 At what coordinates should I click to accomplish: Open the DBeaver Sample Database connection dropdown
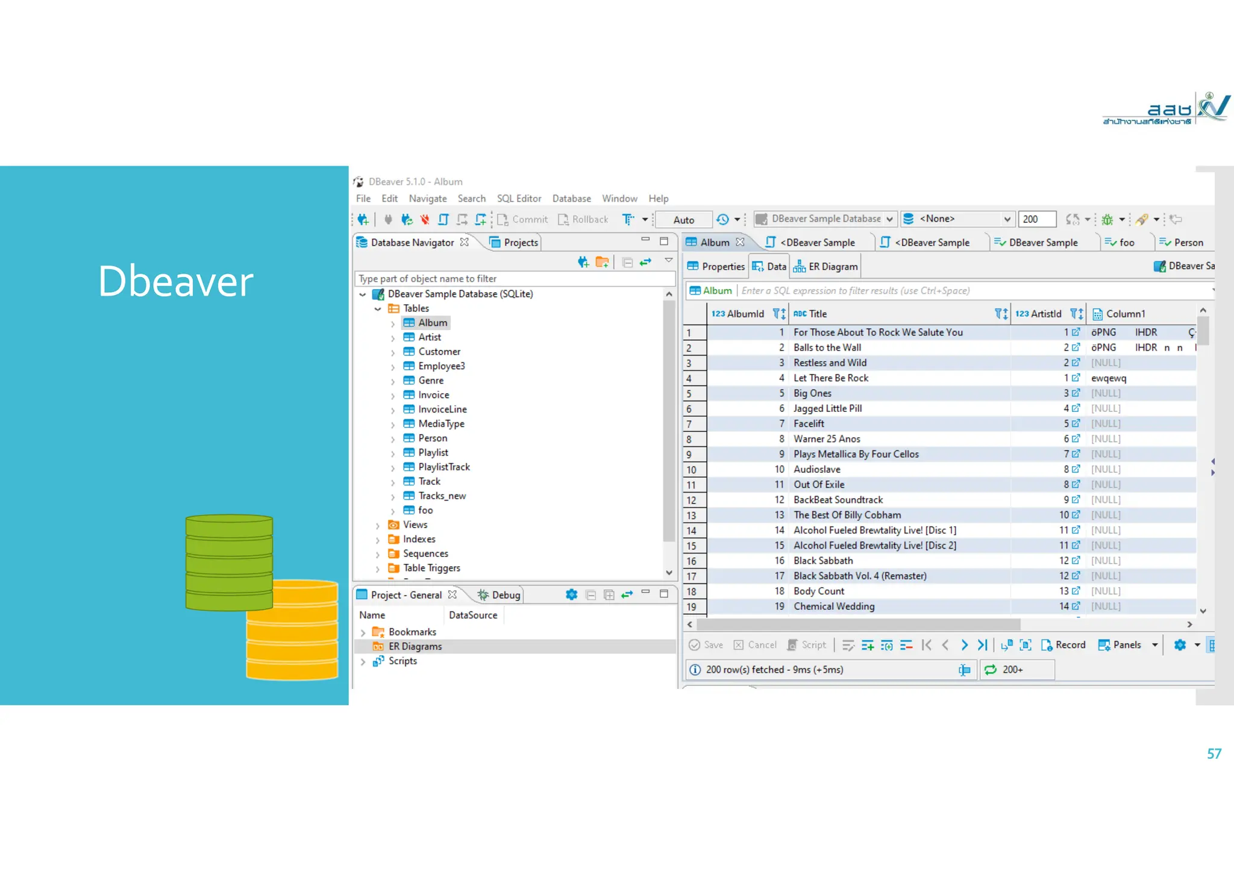pyautogui.click(x=889, y=219)
